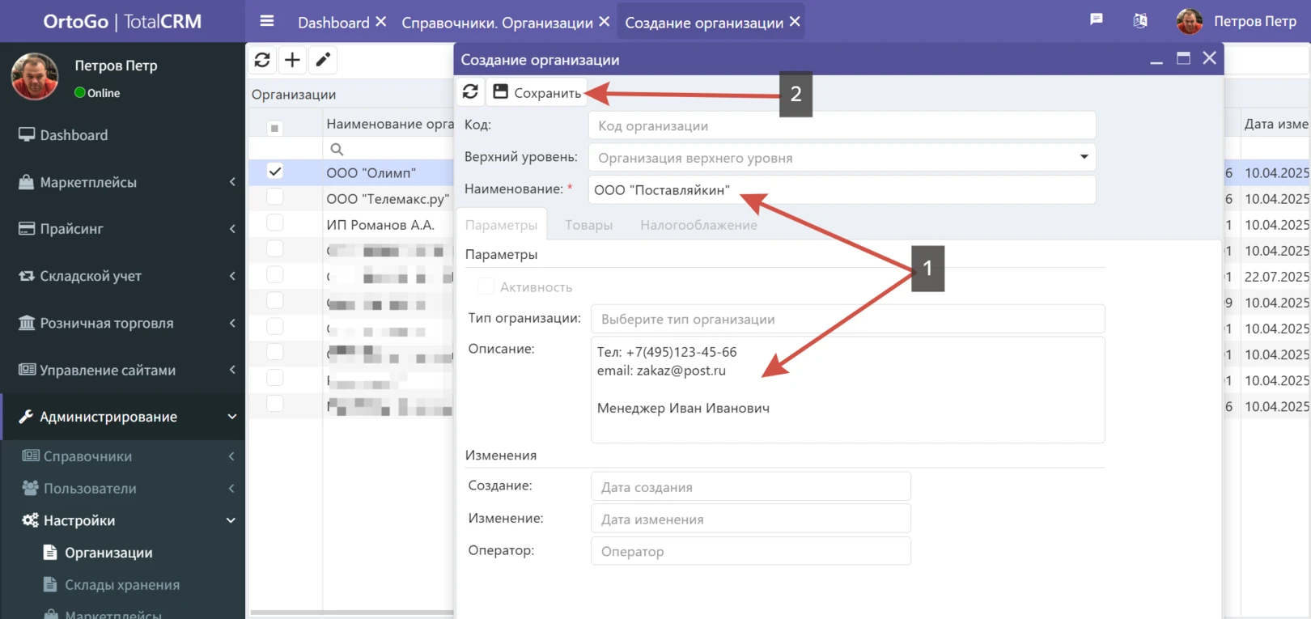This screenshot has height=619, width=1311.
Task: Click the language translate icon
Action: pos(1139,21)
